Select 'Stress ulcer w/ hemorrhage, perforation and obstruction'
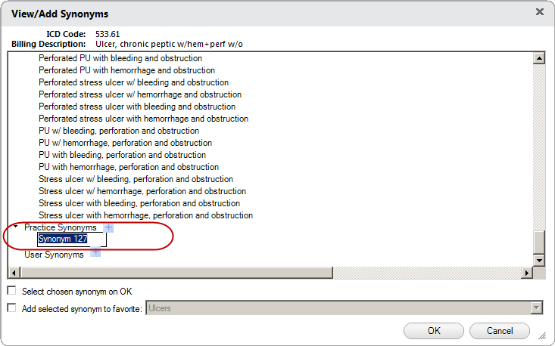 [x=142, y=191]
